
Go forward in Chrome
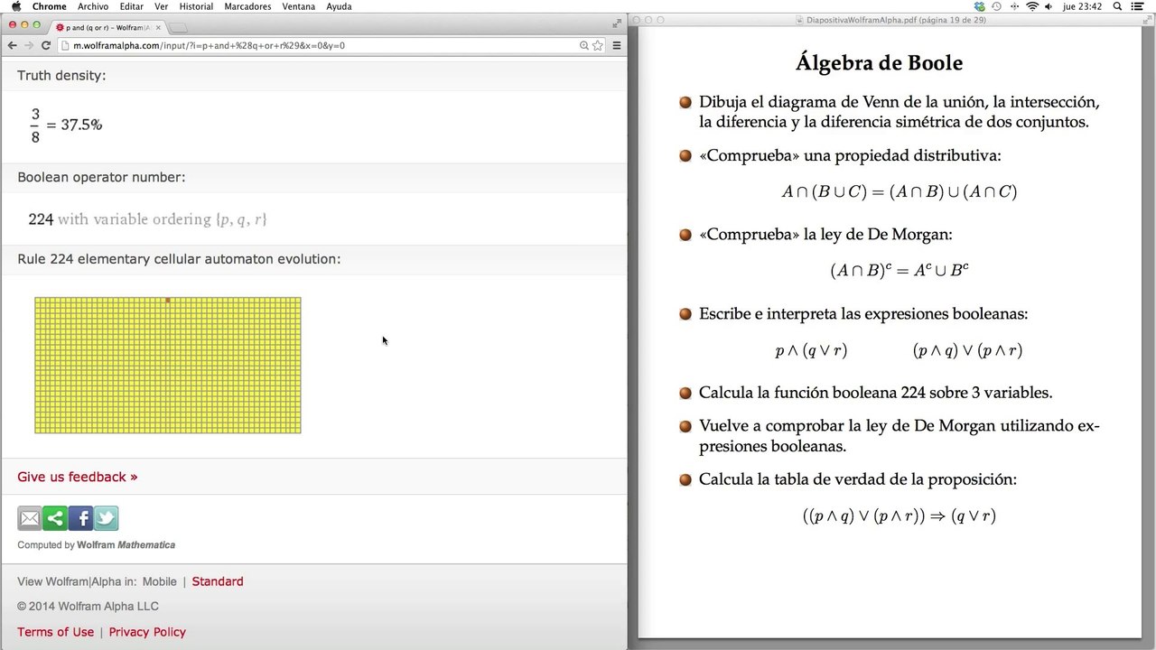(x=29, y=45)
